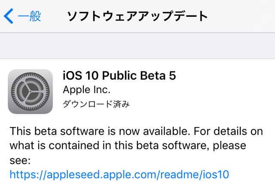Tap the word 'see:' before the link
275x191 pixels.
point(20,160)
